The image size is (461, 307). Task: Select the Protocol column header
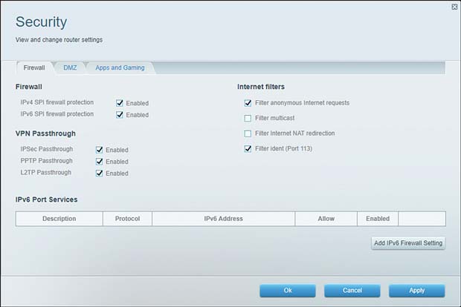pyautogui.click(x=127, y=219)
